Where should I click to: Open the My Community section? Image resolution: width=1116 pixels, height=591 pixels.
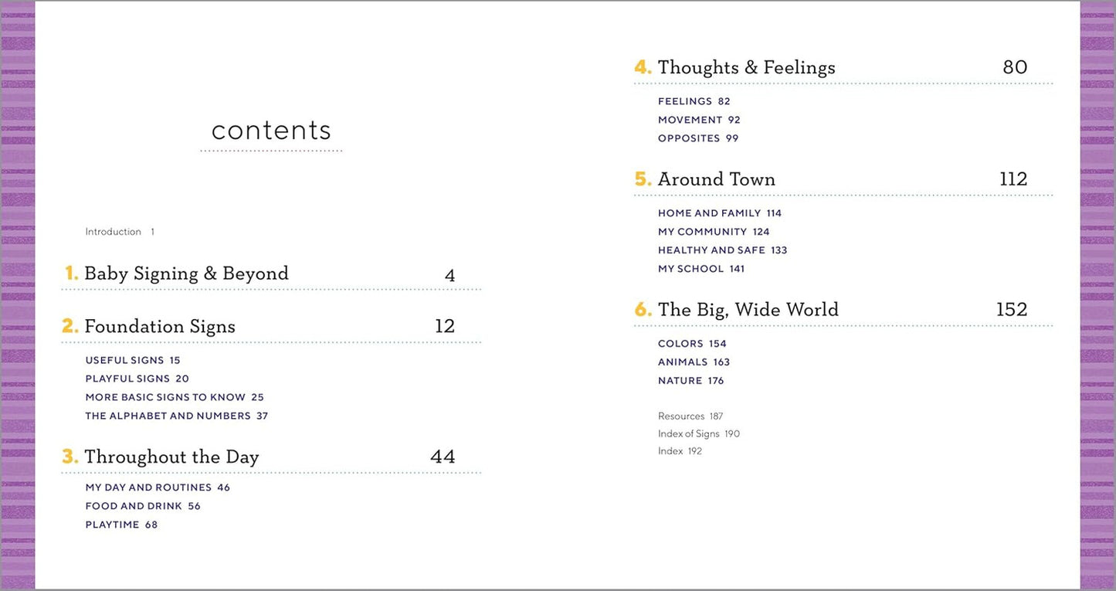703,232
